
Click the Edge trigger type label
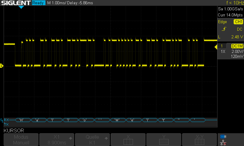pos(222,22)
